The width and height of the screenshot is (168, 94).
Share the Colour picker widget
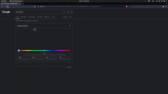(70, 26)
